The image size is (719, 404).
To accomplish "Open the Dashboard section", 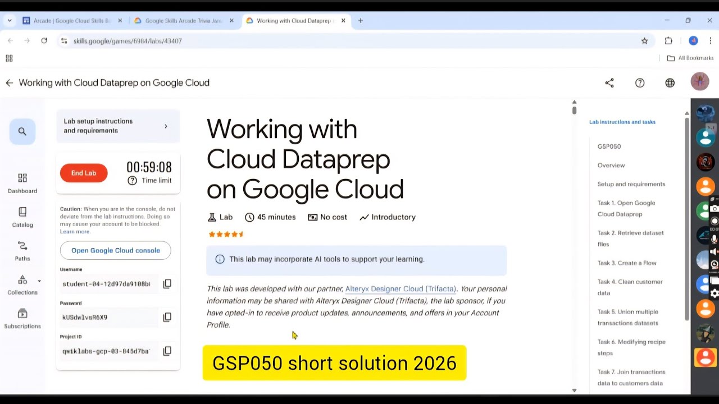I will 22,183.
